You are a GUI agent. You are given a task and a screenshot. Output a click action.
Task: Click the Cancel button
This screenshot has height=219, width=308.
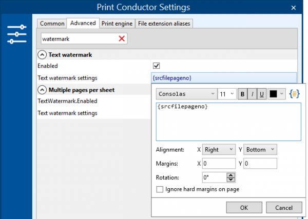coord(284,208)
